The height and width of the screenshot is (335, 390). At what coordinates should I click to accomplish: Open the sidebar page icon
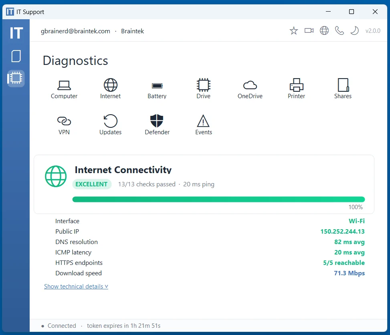[16, 56]
